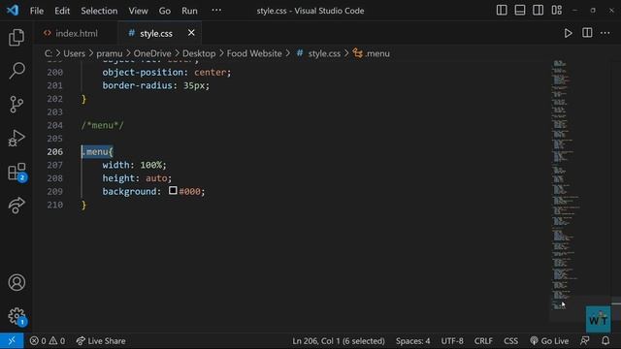Open color picker swatch for #000
621x349 pixels.
pos(173,191)
